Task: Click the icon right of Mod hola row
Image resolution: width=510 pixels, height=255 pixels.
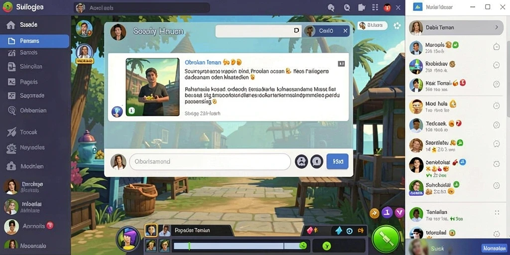Action: [497, 106]
